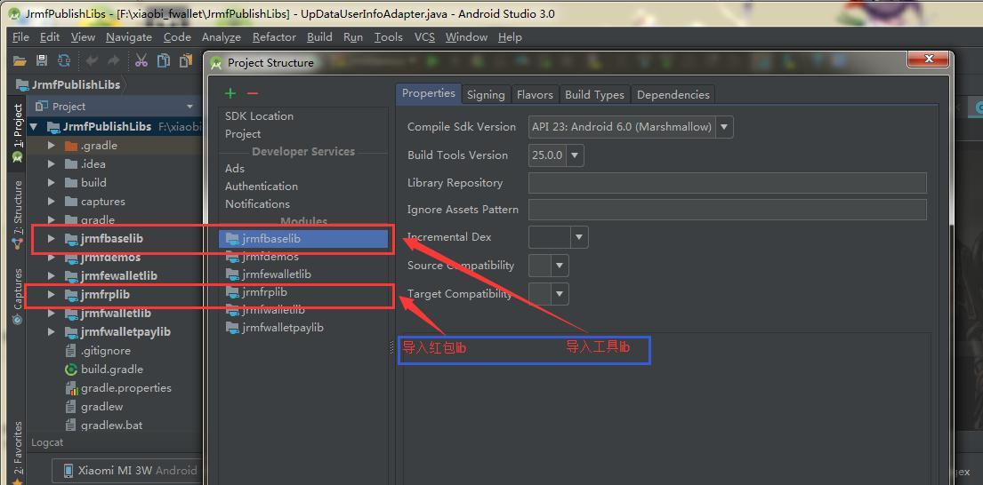This screenshot has height=485, width=983.
Task: Click the Cut scissors icon
Action: tap(141, 60)
